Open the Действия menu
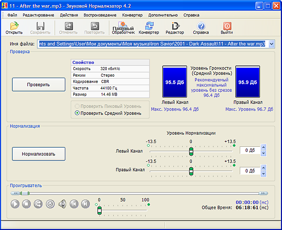 [69, 15]
